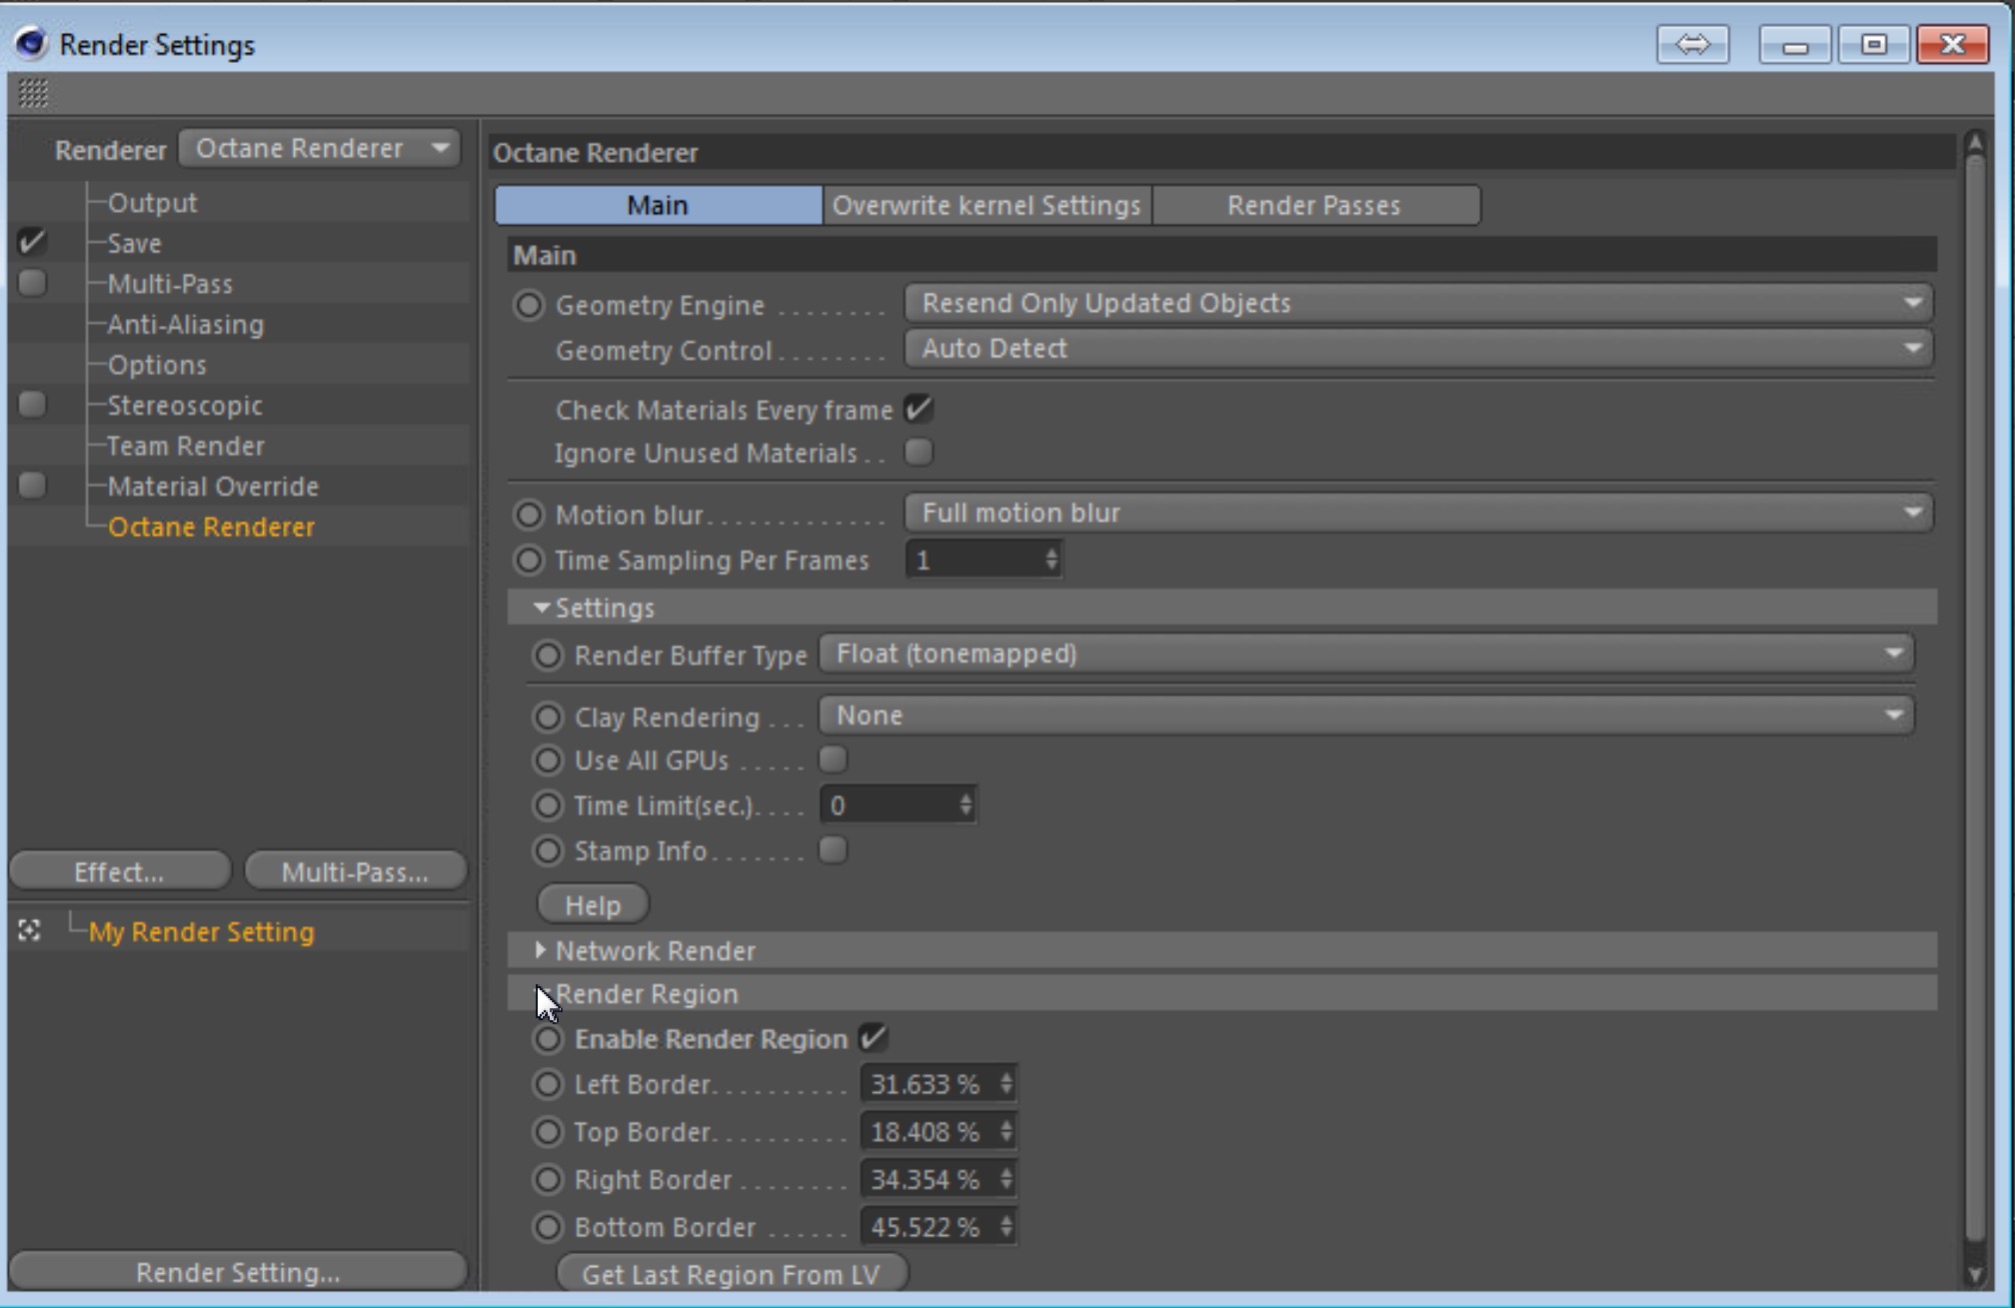The height and width of the screenshot is (1308, 2015).
Task: Click the Time Limit stepper arrows
Action: [x=966, y=804]
